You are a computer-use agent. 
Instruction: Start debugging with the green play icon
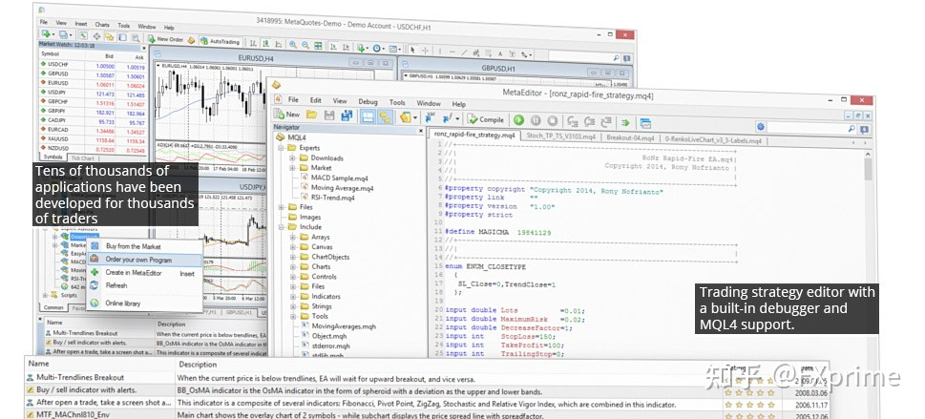point(518,120)
